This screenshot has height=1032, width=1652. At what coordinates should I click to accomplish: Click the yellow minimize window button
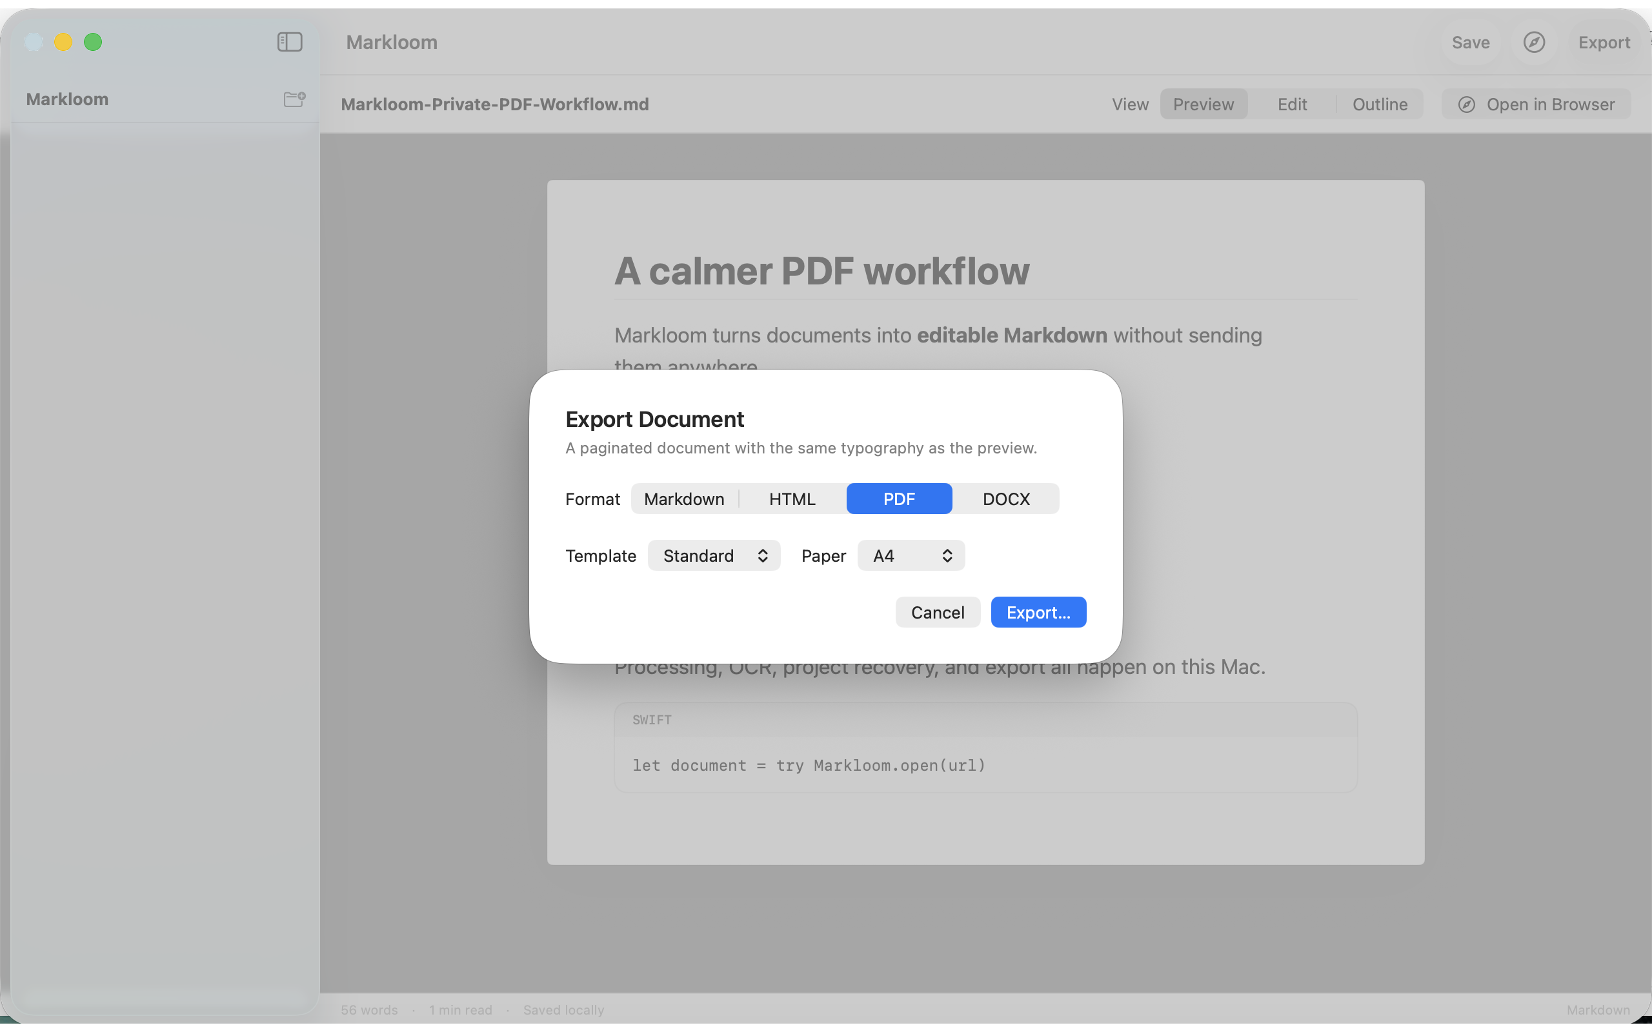point(63,43)
